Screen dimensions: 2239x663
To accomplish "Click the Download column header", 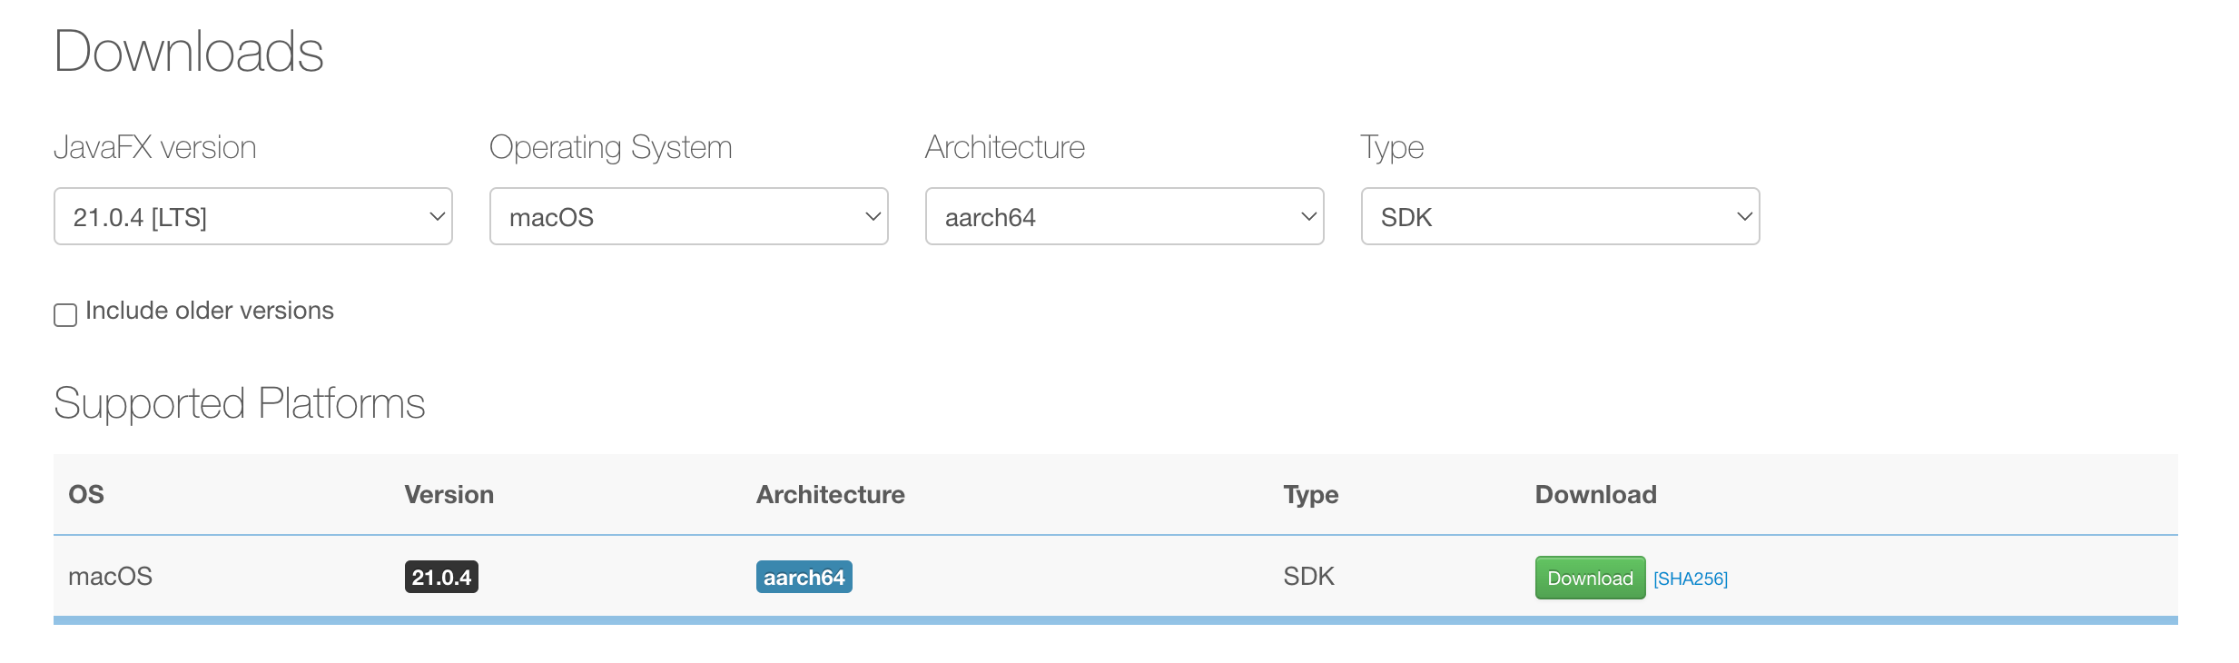I will coord(1595,494).
